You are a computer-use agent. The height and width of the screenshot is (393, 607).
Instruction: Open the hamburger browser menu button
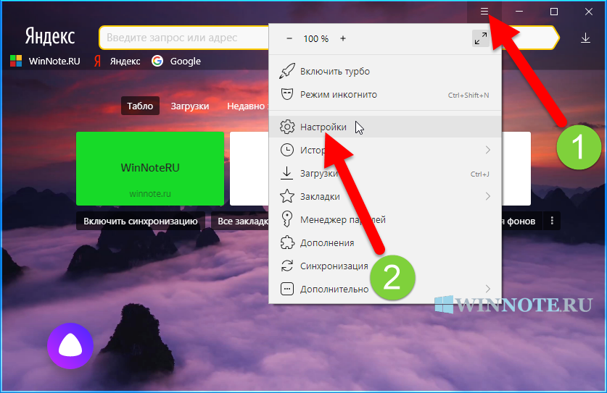[x=484, y=12]
